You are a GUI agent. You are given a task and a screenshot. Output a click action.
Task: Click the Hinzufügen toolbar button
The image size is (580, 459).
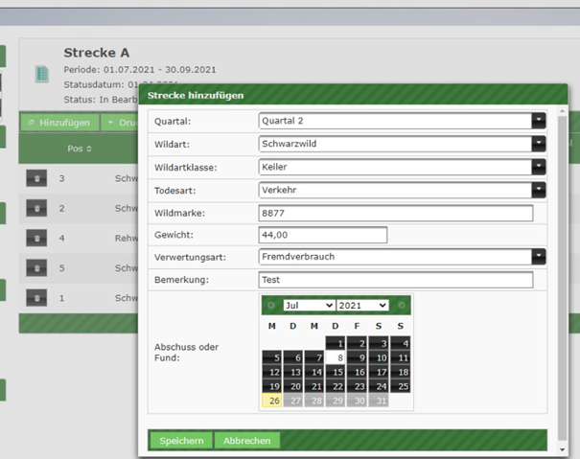[x=58, y=123]
